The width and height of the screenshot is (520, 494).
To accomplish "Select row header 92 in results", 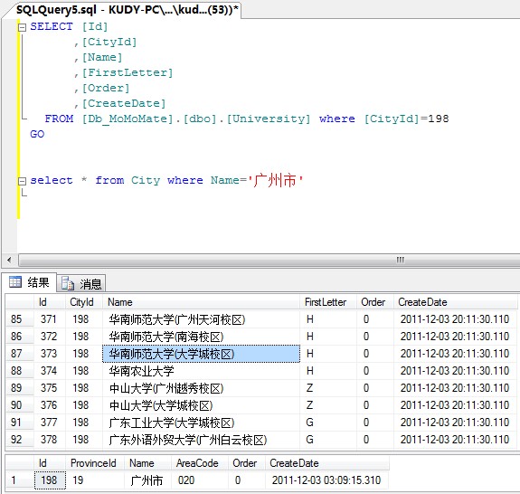I will coord(19,440).
